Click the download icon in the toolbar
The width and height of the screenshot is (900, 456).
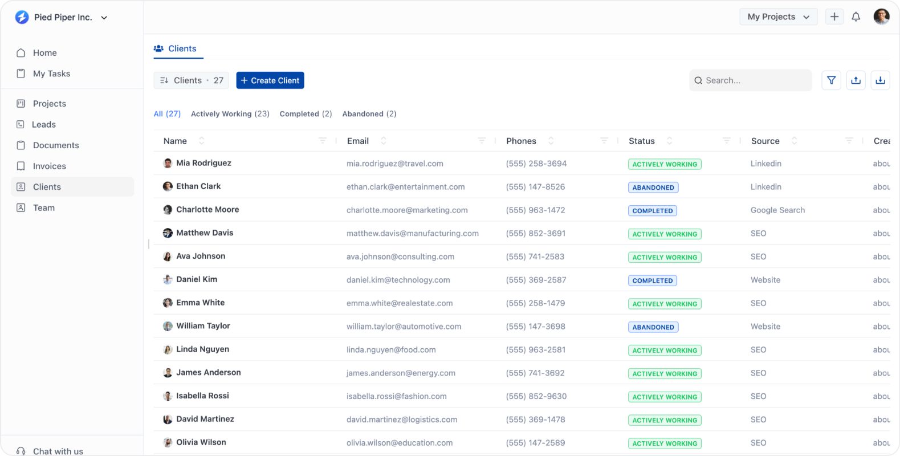click(880, 80)
